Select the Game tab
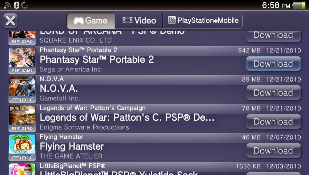 [x=91, y=21]
